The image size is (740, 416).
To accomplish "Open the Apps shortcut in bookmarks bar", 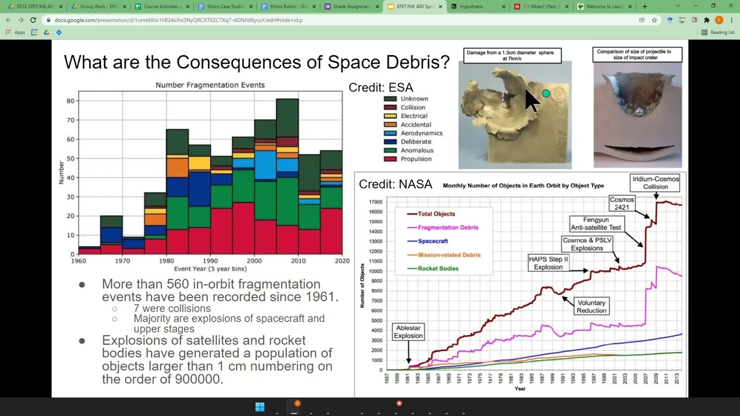I will [16, 32].
